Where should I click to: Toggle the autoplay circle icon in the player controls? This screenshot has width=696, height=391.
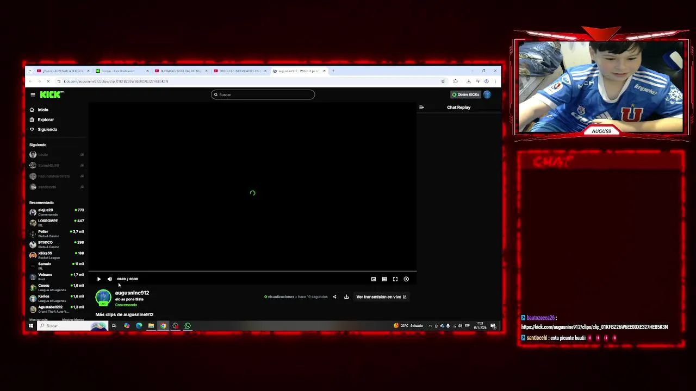point(406,279)
